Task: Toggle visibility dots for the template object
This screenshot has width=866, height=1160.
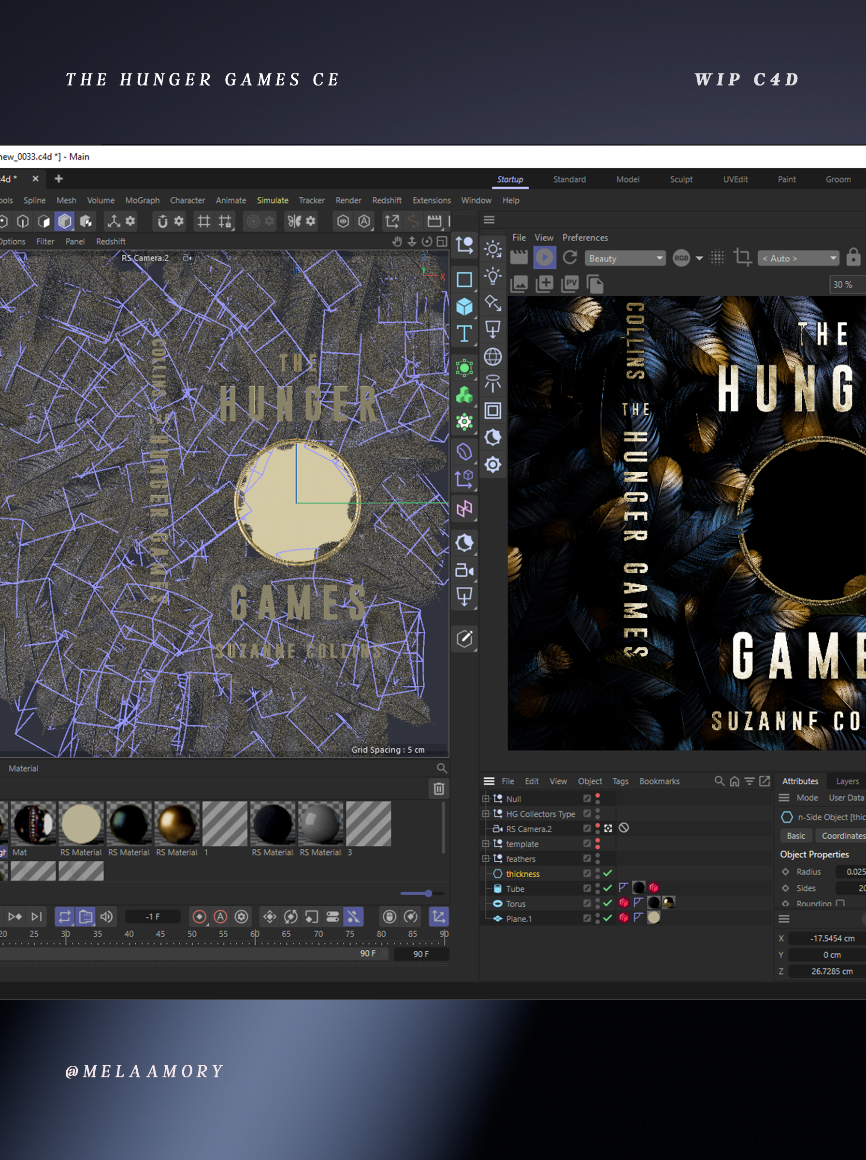Action: click(598, 843)
